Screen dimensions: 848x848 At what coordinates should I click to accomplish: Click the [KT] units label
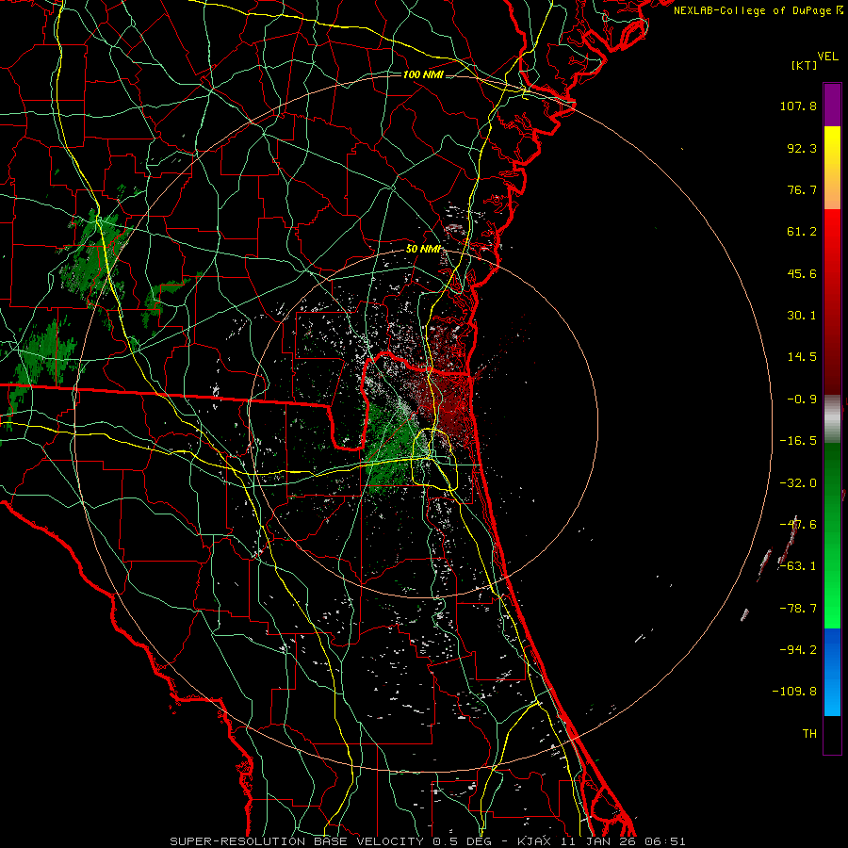[x=804, y=65]
